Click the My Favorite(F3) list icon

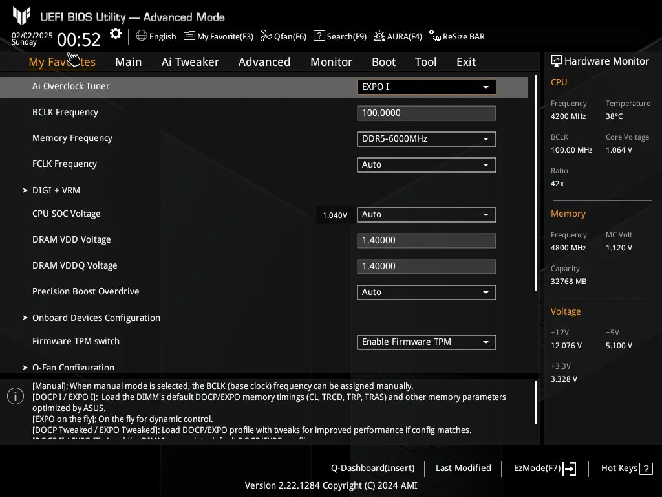(x=189, y=36)
